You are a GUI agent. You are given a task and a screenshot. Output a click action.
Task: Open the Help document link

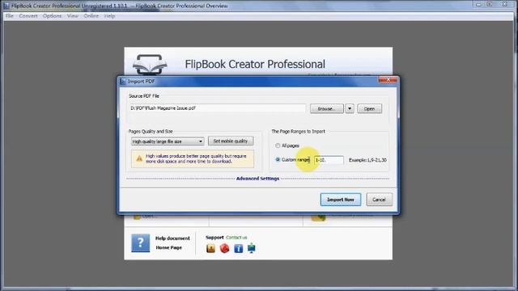pos(172,238)
